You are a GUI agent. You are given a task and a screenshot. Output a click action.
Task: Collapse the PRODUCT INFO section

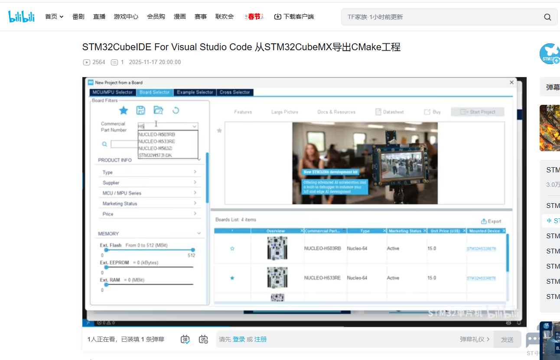click(x=199, y=160)
